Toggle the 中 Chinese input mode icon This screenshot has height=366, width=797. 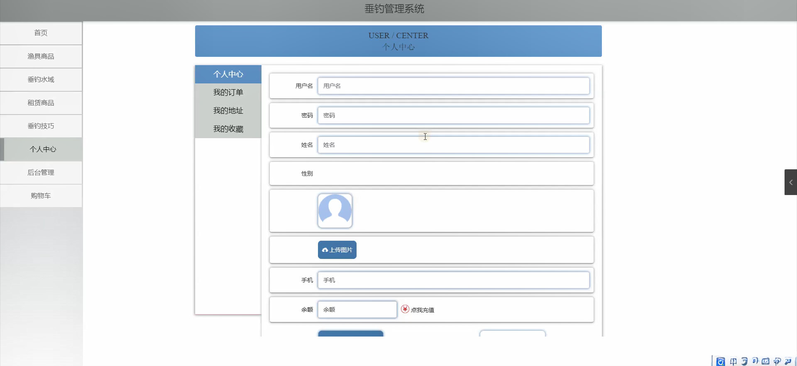733,361
